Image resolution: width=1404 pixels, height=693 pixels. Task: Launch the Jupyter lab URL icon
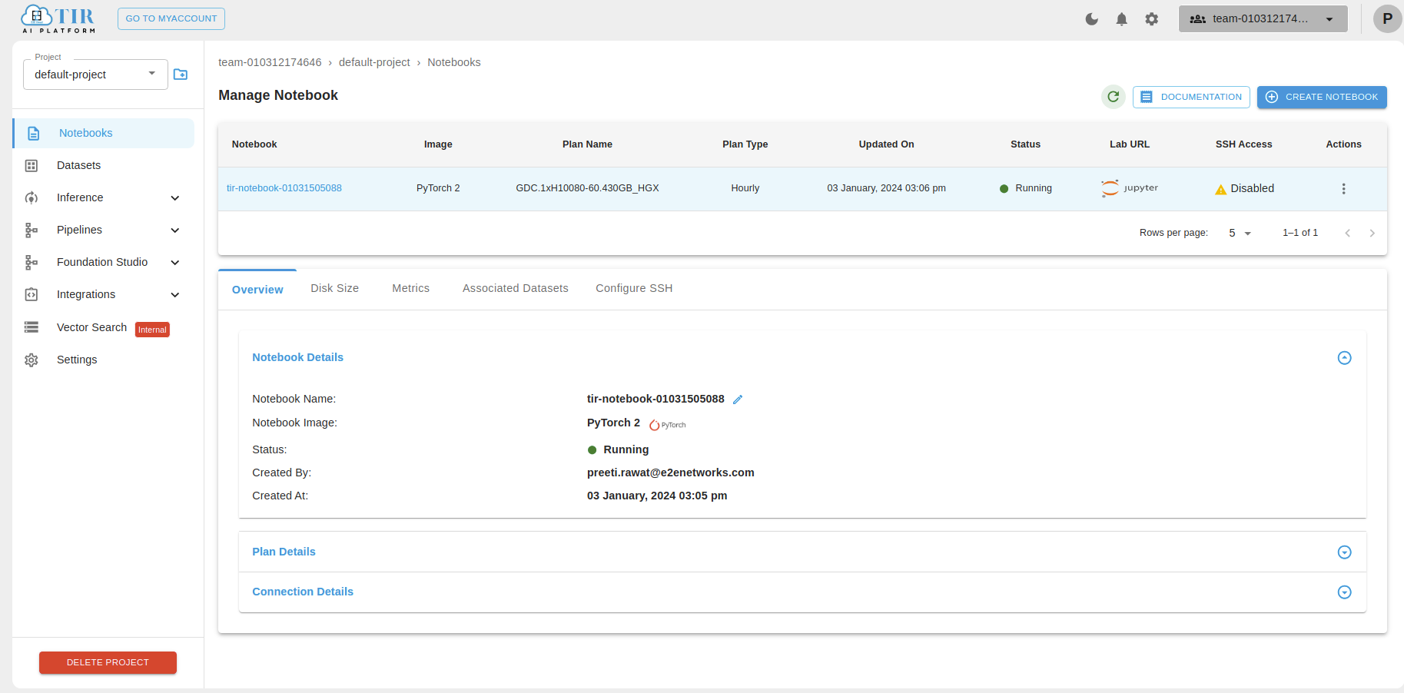pyautogui.click(x=1130, y=188)
